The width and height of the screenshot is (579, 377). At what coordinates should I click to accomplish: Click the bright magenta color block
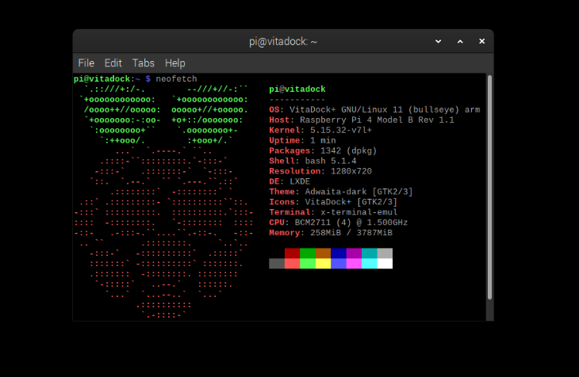click(x=354, y=264)
